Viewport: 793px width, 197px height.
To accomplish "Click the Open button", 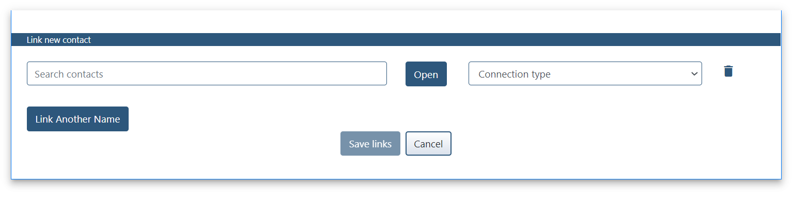I will point(426,74).
